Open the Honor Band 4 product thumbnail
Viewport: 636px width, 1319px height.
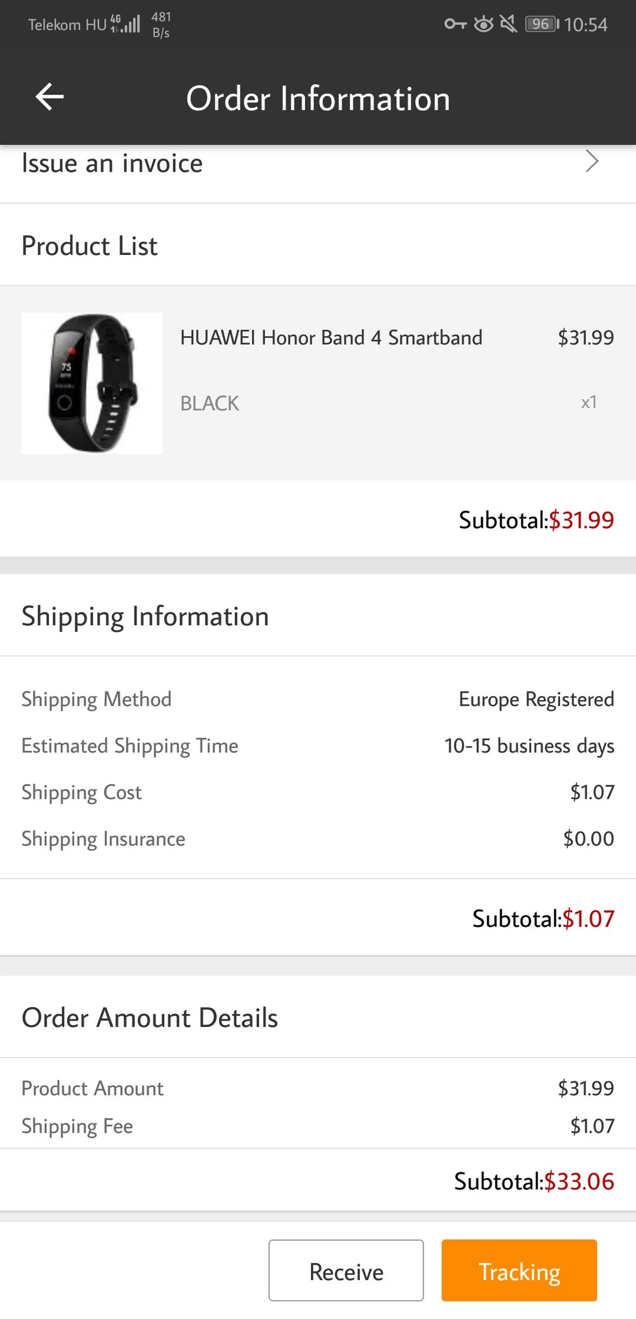click(x=91, y=383)
